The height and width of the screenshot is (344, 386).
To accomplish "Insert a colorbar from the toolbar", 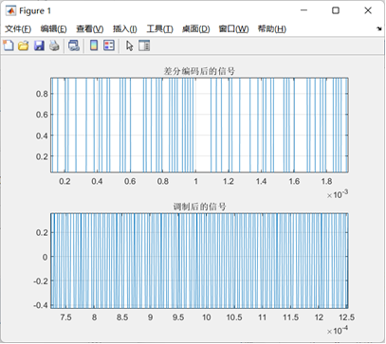I will pyautogui.click(x=94, y=45).
